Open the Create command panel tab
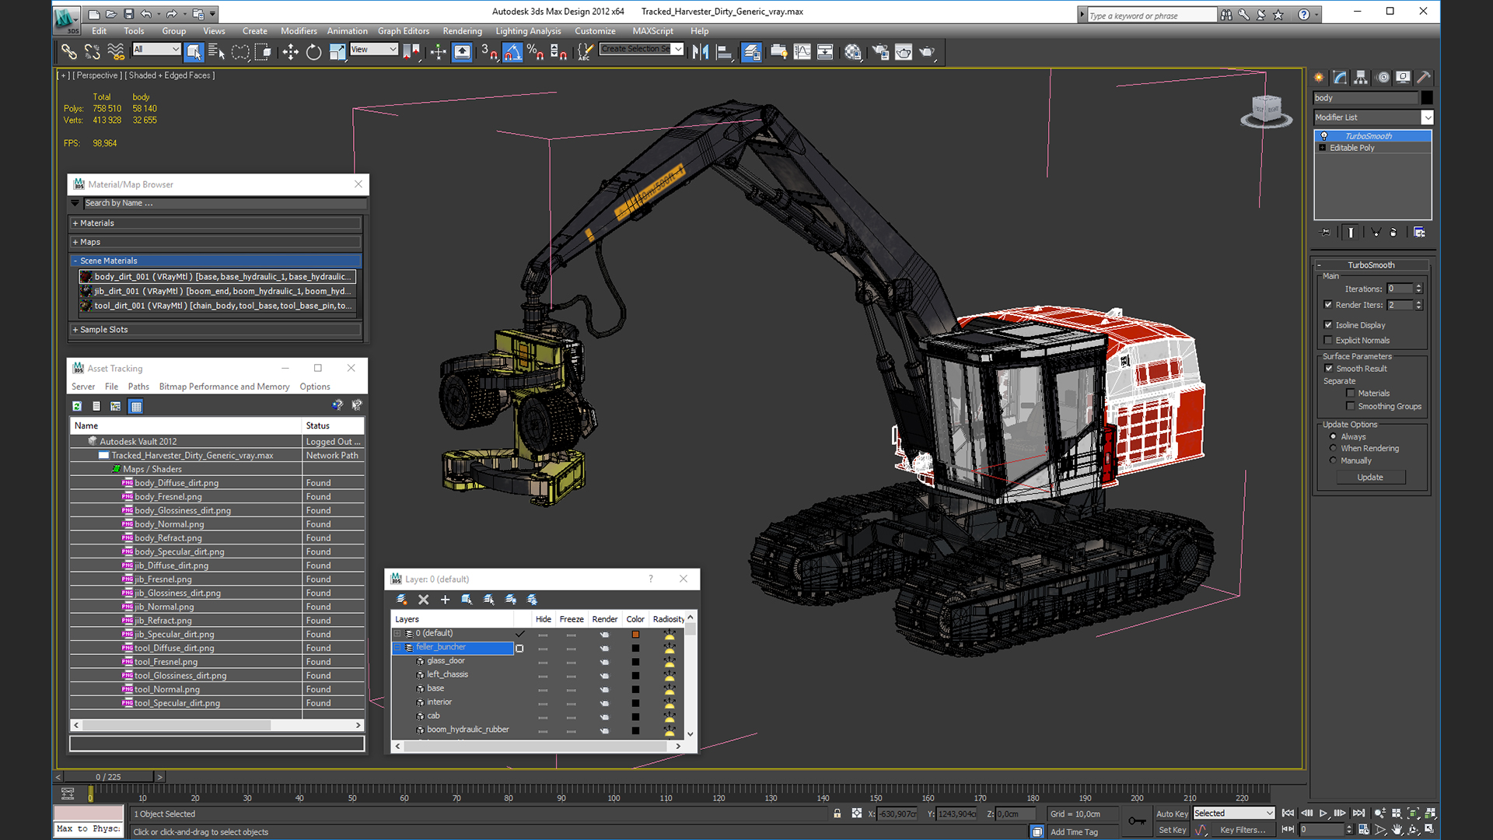Viewport: 1493px width, 840px height. (1319, 77)
